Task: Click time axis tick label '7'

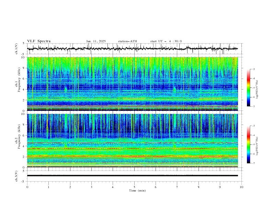Action: (177, 187)
